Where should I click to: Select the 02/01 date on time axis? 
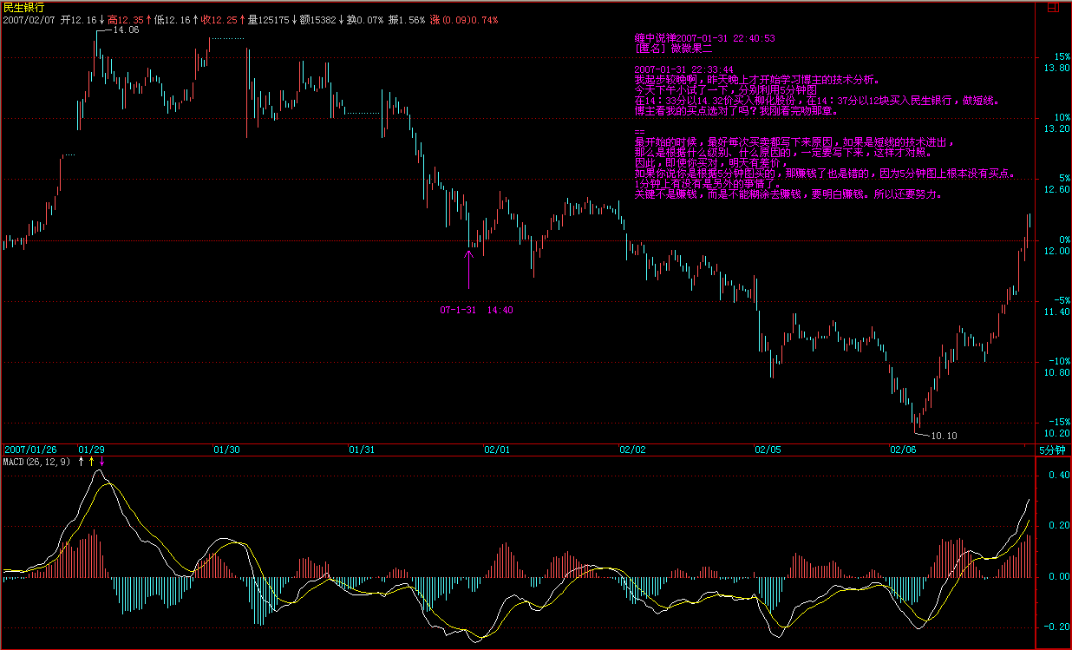click(497, 450)
